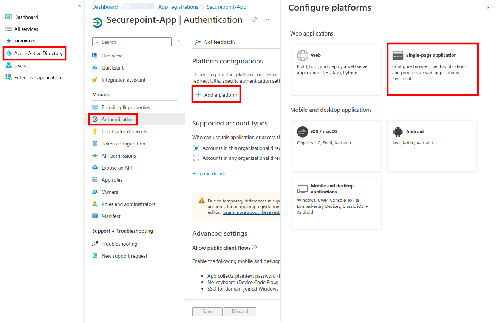The image size is (501, 323).
Task: Close the Configure platforms panel
Action: (x=488, y=8)
